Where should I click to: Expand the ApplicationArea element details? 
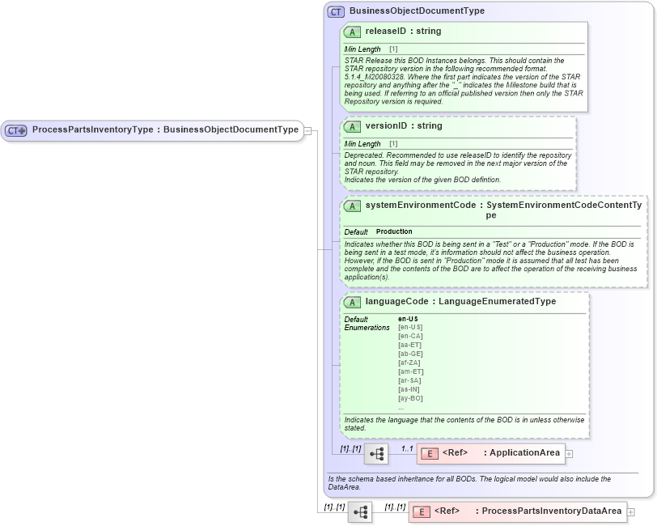tap(570, 453)
